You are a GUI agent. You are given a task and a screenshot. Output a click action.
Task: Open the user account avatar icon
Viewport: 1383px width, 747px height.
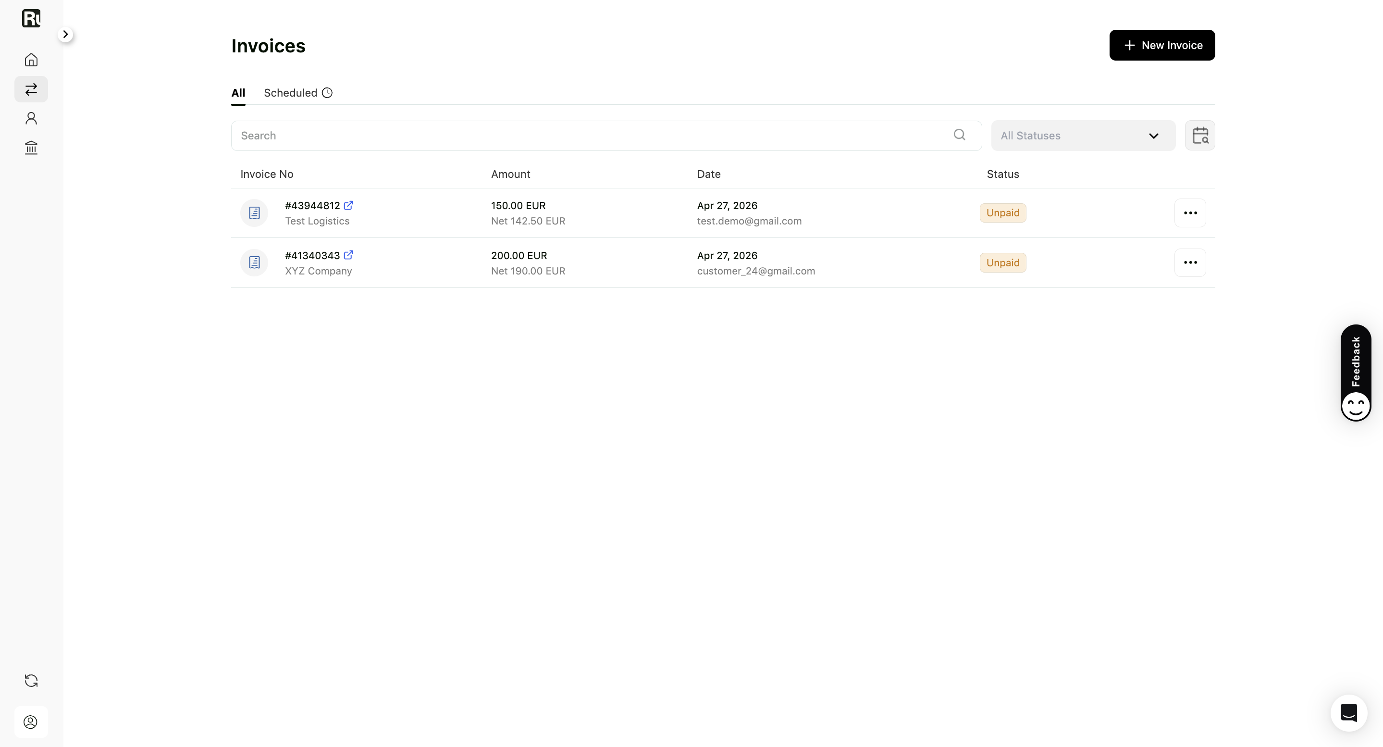pos(31,722)
